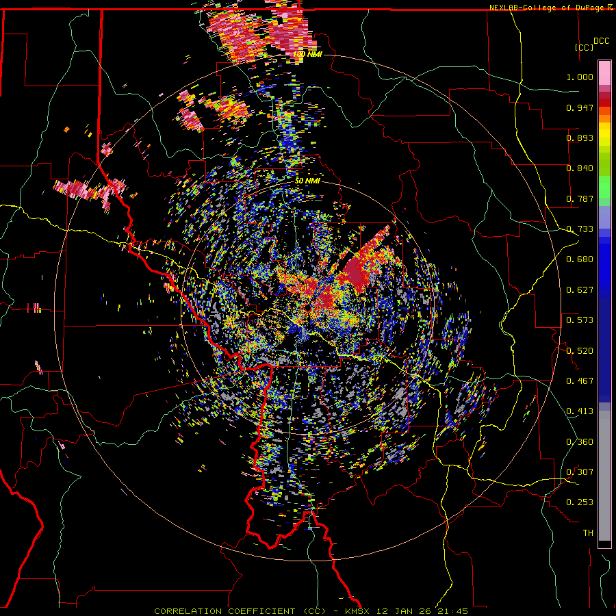Click the 0.307 scale value
Image resolution: width=616 pixels, height=616 pixels.
click(x=580, y=472)
